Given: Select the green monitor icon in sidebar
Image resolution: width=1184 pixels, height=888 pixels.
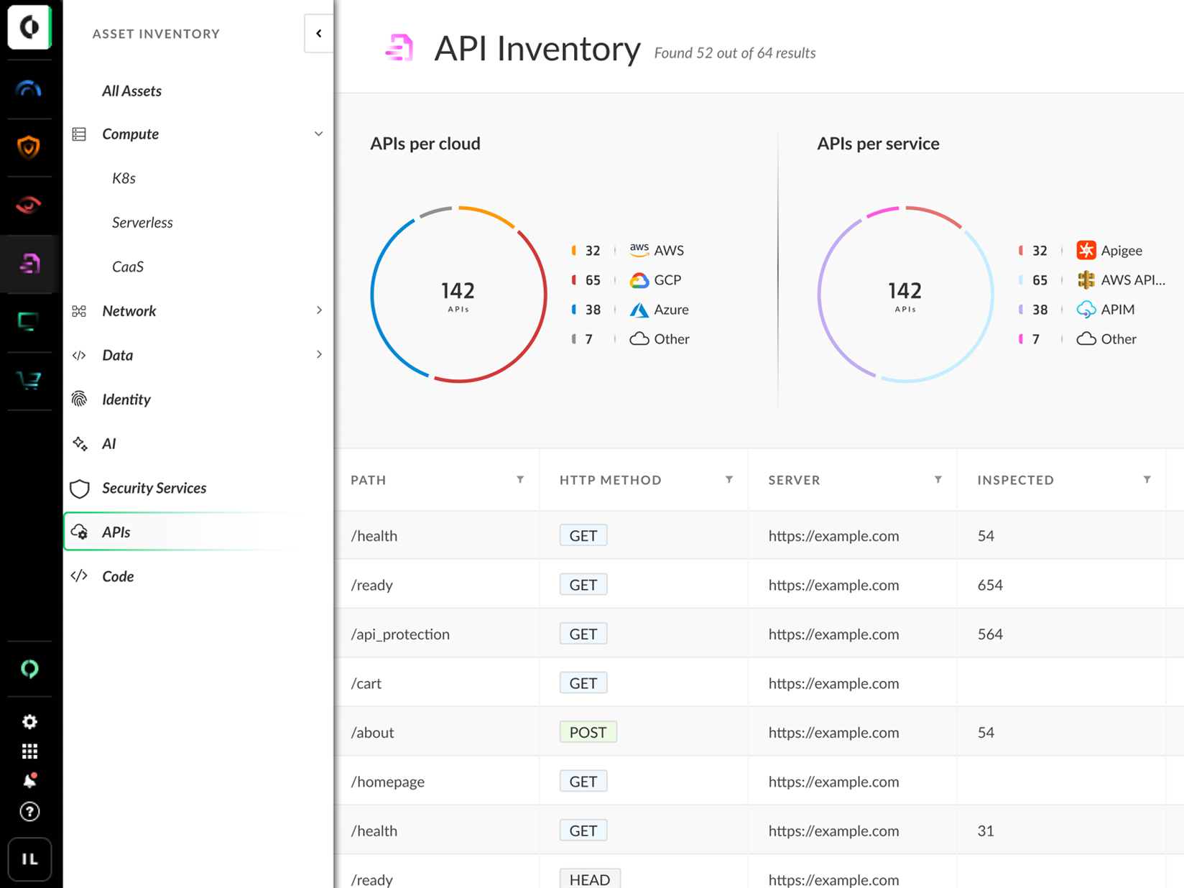Looking at the screenshot, I should [x=29, y=322].
